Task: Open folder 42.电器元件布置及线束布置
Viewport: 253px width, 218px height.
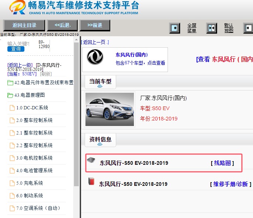Action: [44, 82]
